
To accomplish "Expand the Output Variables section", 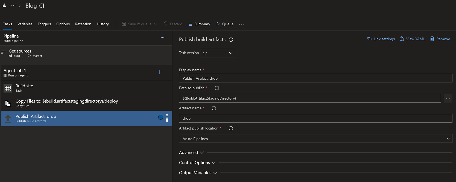I will click(198, 173).
